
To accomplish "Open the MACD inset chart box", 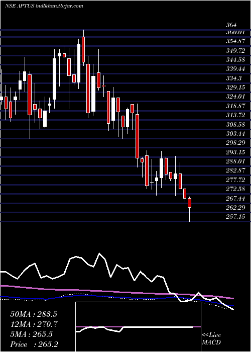I will [138, 327].
